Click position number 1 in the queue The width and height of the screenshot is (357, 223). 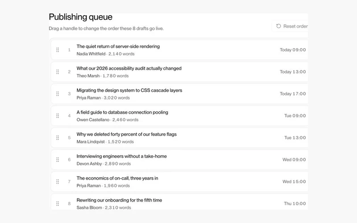point(69,50)
